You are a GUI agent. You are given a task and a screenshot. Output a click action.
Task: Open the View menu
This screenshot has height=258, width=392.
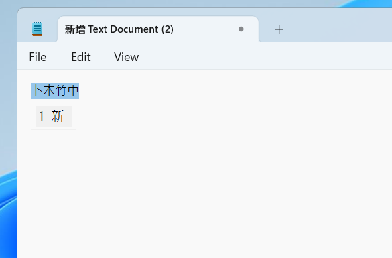click(x=126, y=57)
